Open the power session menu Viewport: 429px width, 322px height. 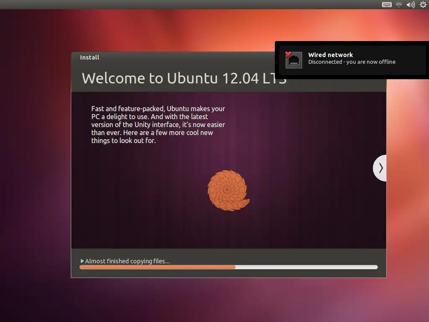423,5
